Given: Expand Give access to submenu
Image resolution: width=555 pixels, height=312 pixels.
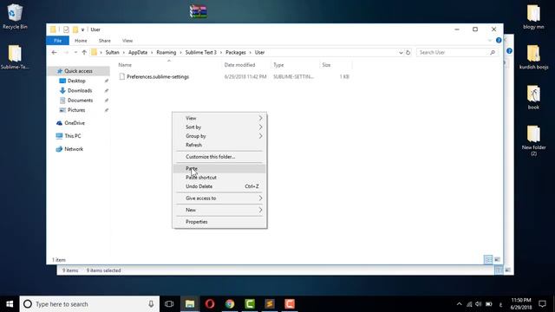Looking at the screenshot, I should [x=219, y=198].
